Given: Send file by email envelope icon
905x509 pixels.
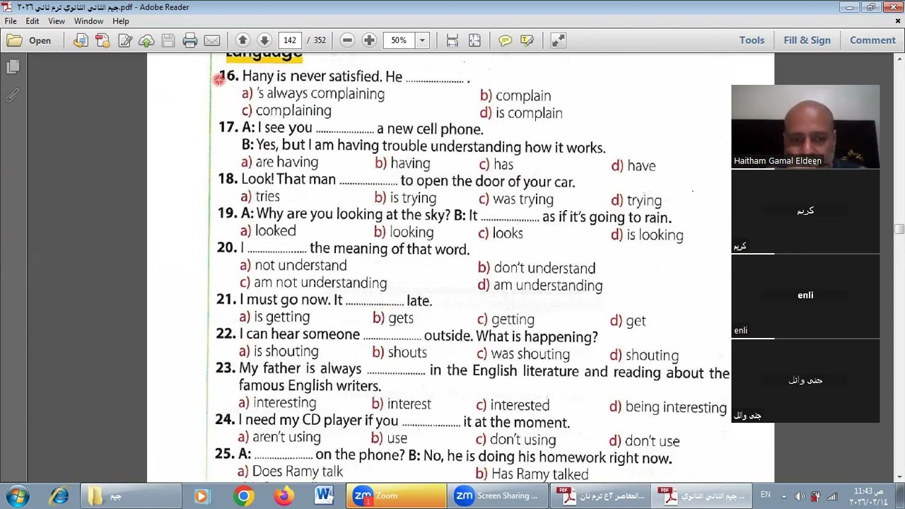Looking at the screenshot, I should [211, 40].
